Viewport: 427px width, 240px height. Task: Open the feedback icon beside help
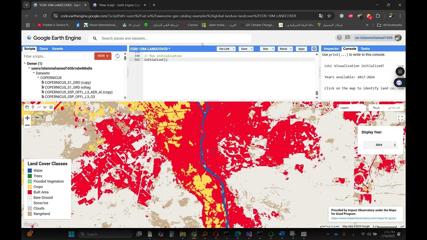tap(347, 38)
